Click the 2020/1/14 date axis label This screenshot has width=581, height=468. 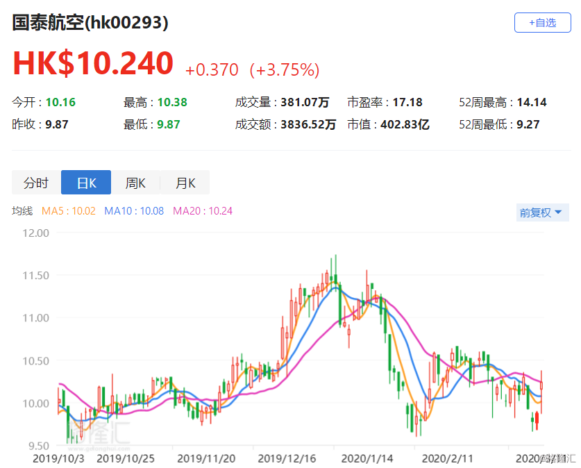(367, 459)
